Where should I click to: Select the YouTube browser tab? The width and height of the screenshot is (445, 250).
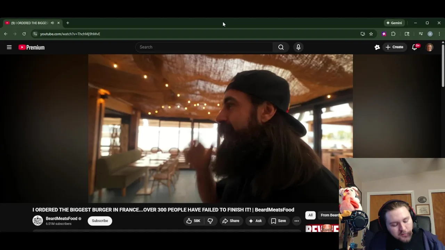(x=32, y=23)
